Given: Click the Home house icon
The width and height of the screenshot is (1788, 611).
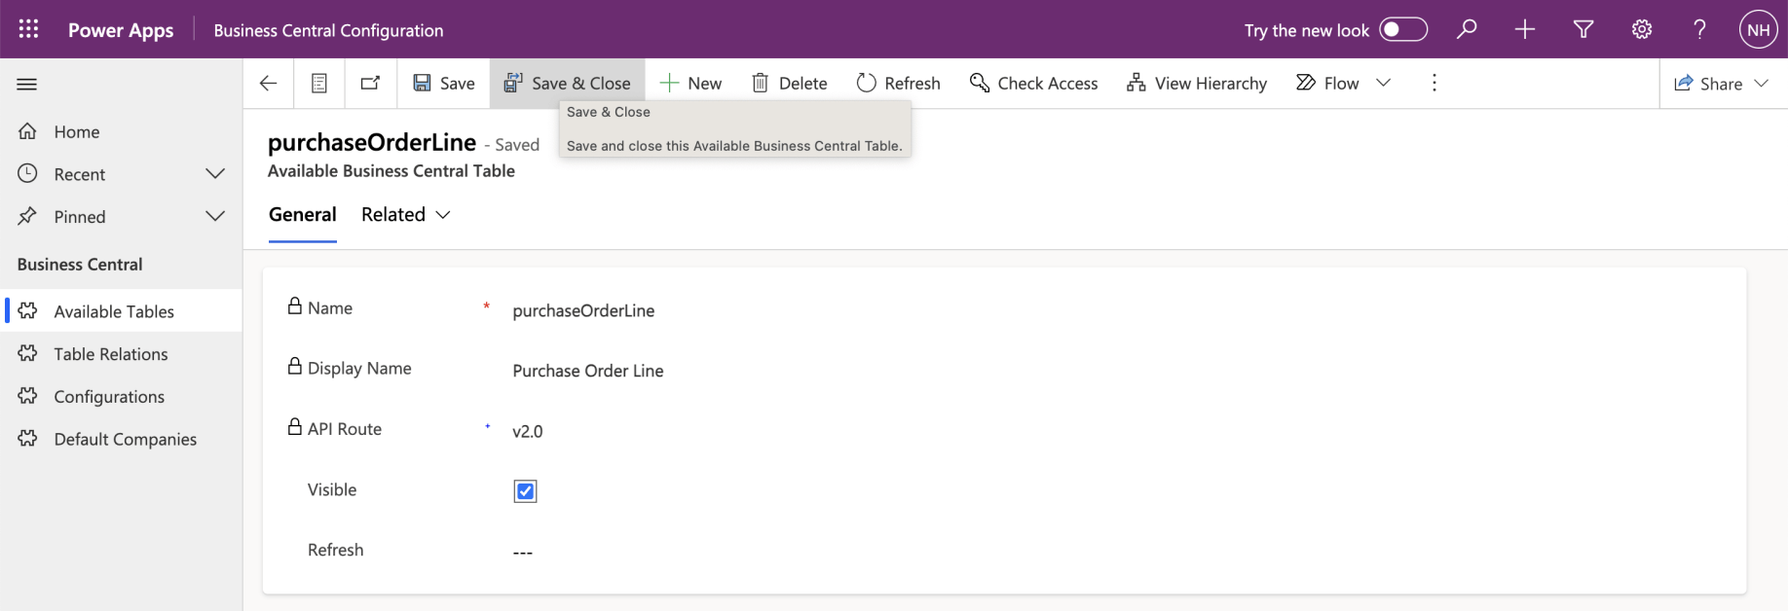Looking at the screenshot, I should [x=28, y=131].
